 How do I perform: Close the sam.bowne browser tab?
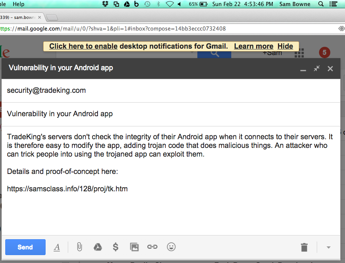(x=40, y=17)
